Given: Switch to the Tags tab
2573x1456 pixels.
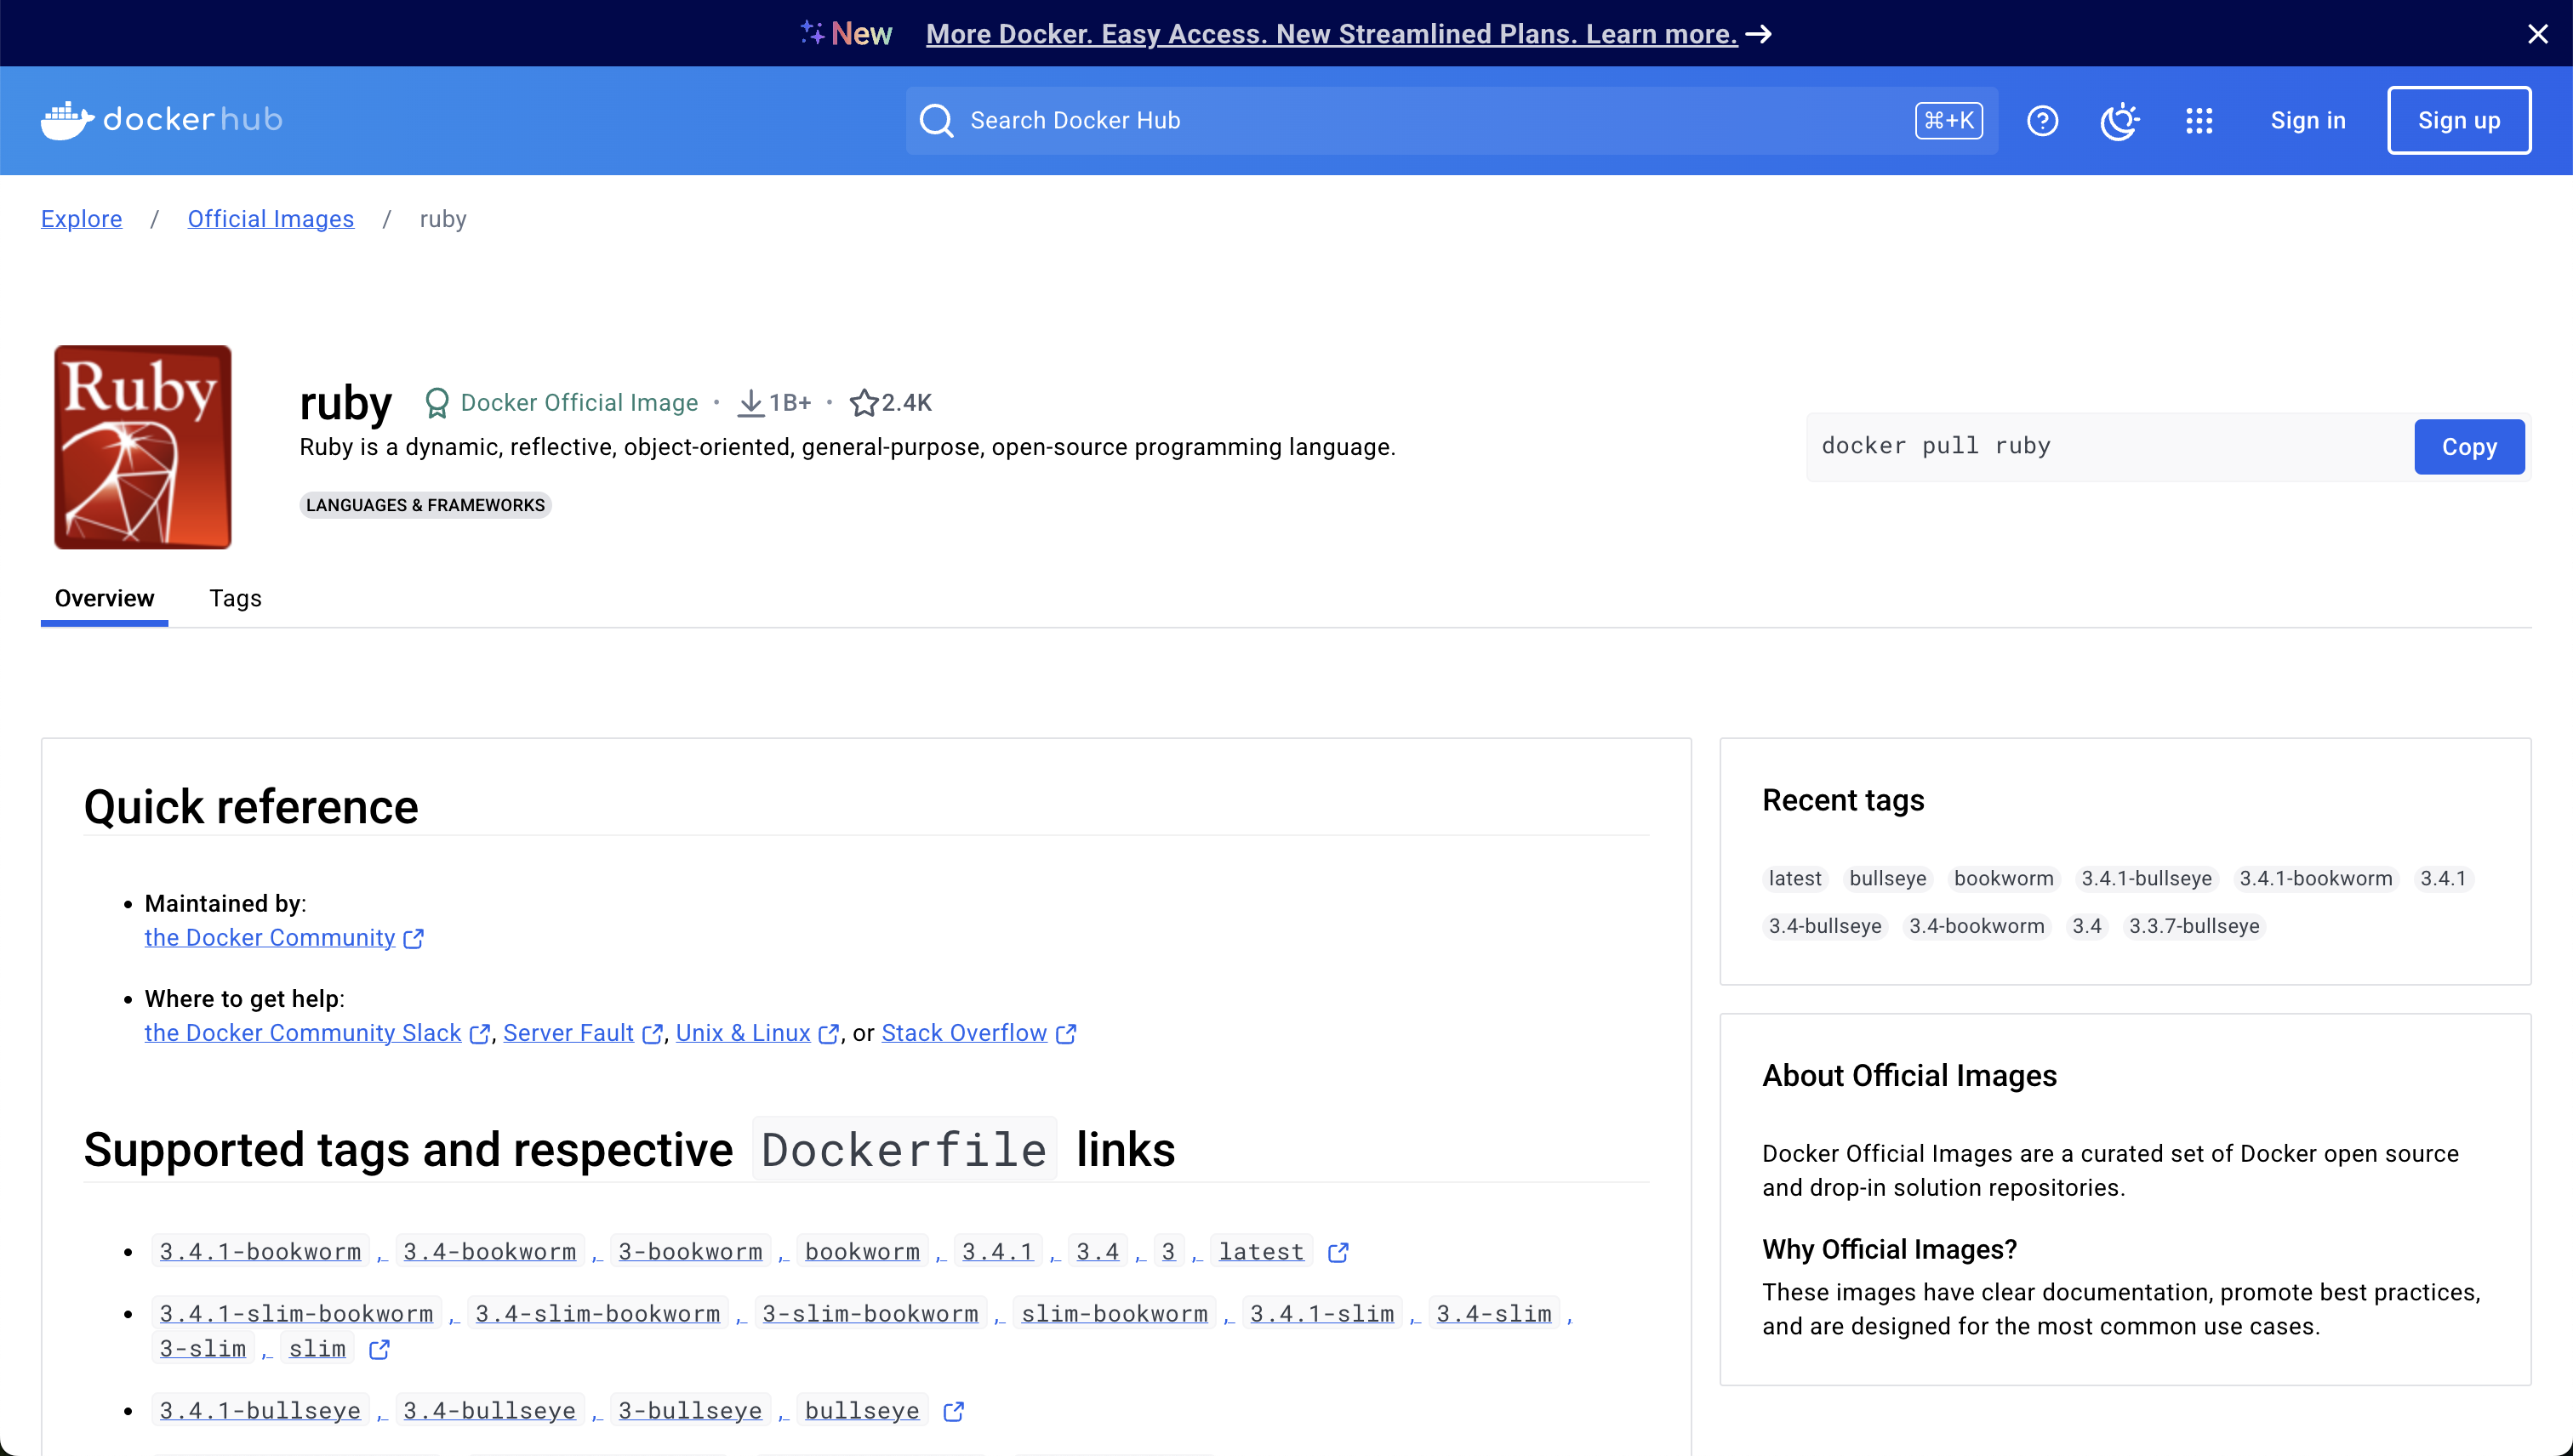Looking at the screenshot, I should (235, 598).
